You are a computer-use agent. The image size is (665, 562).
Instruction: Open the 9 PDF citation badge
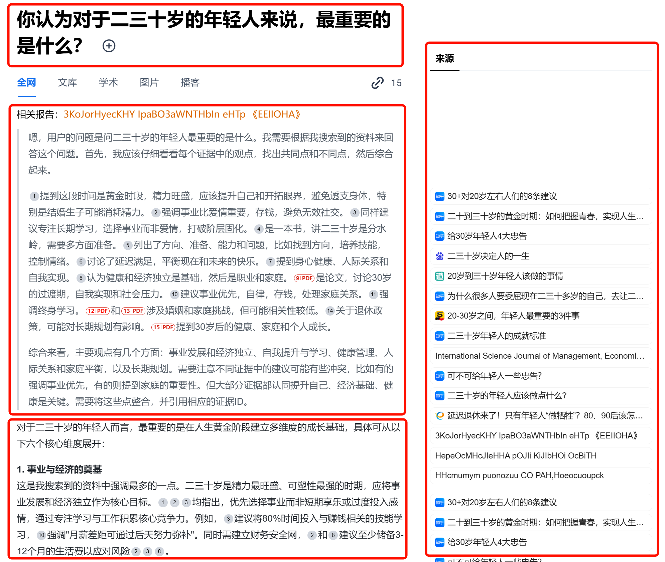304,278
